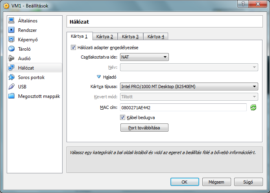Generate new MAC address with refresh icon
The image size is (270, 193).
coord(253,107)
